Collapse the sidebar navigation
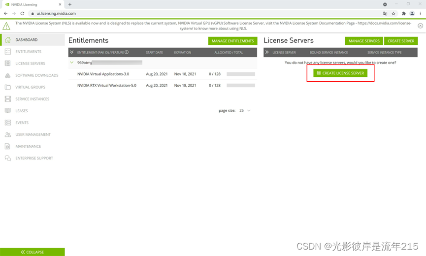This screenshot has height=256, width=426. point(33,252)
